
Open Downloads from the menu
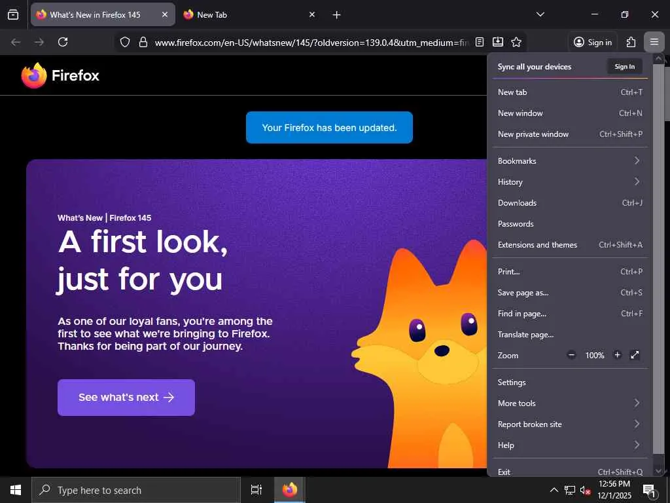[x=570, y=203]
